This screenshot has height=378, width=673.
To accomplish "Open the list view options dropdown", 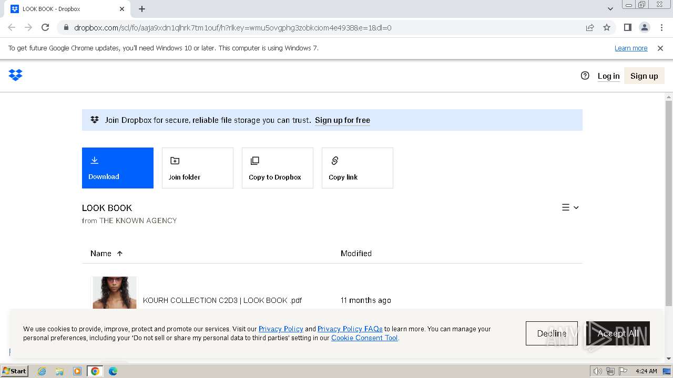I will [x=570, y=207].
